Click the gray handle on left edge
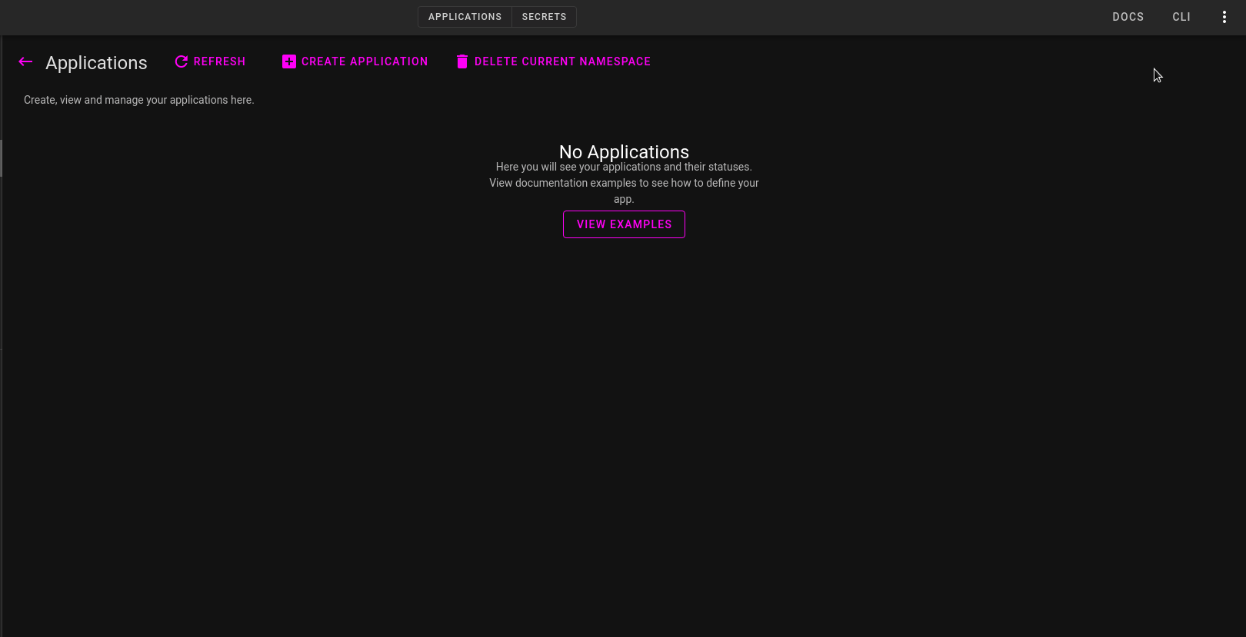The height and width of the screenshot is (637, 1246). point(2,158)
